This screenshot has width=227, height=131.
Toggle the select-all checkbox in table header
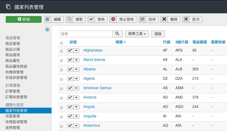click(x=61, y=43)
